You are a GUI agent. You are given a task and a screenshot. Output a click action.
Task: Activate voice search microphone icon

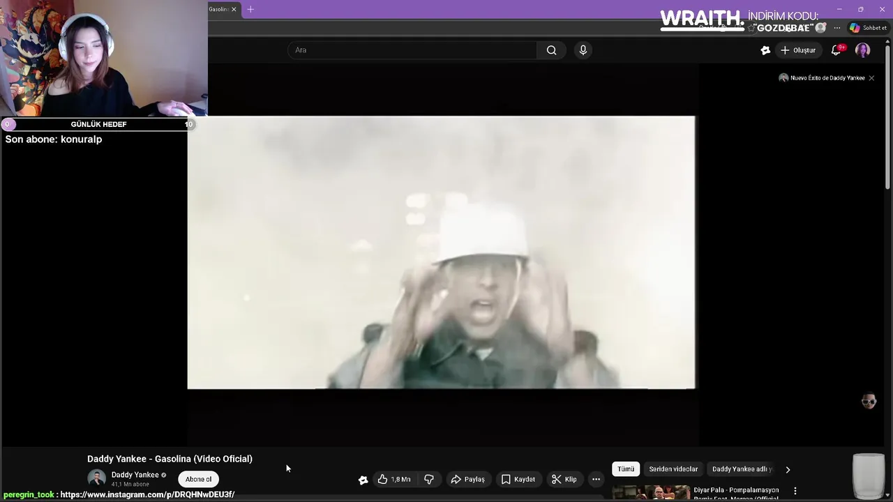(x=583, y=50)
